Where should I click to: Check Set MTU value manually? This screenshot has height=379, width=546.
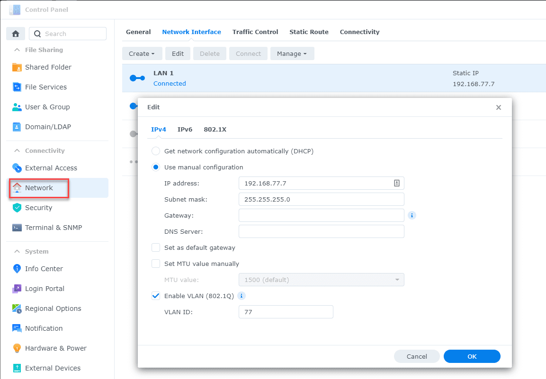pyautogui.click(x=156, y=264)
